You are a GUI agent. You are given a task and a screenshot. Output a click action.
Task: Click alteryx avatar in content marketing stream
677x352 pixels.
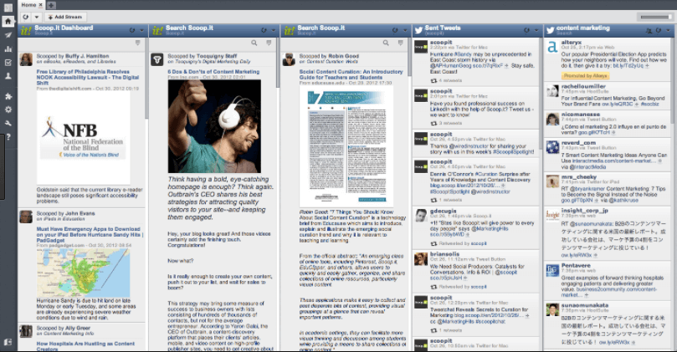(x=552, y=47)
